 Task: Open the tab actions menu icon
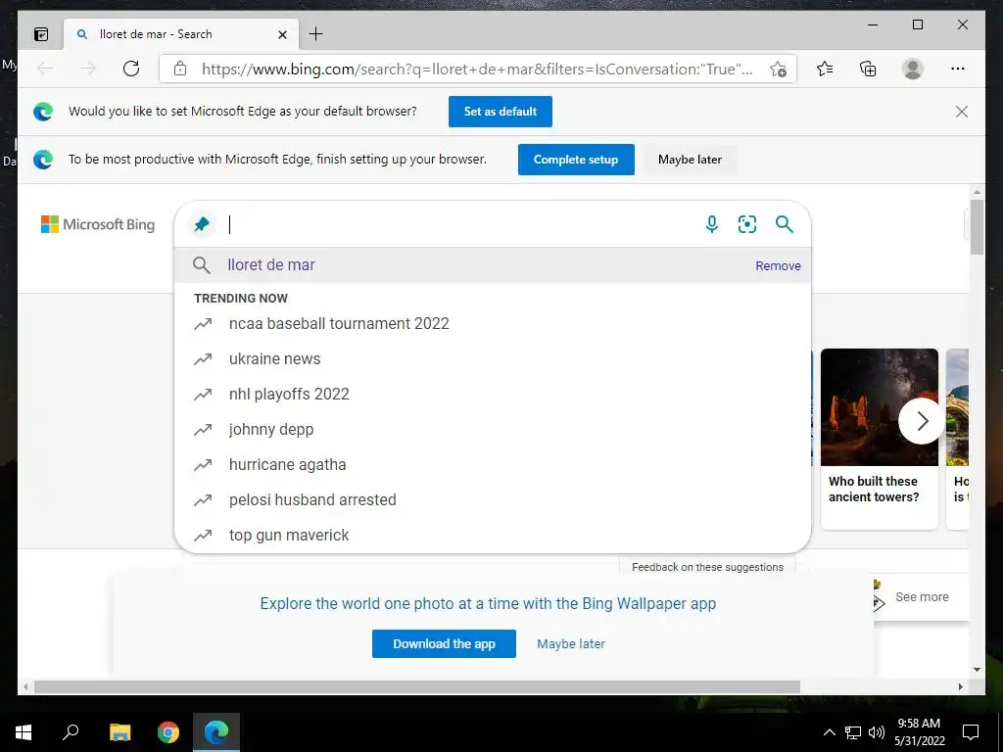pos(41,34)
